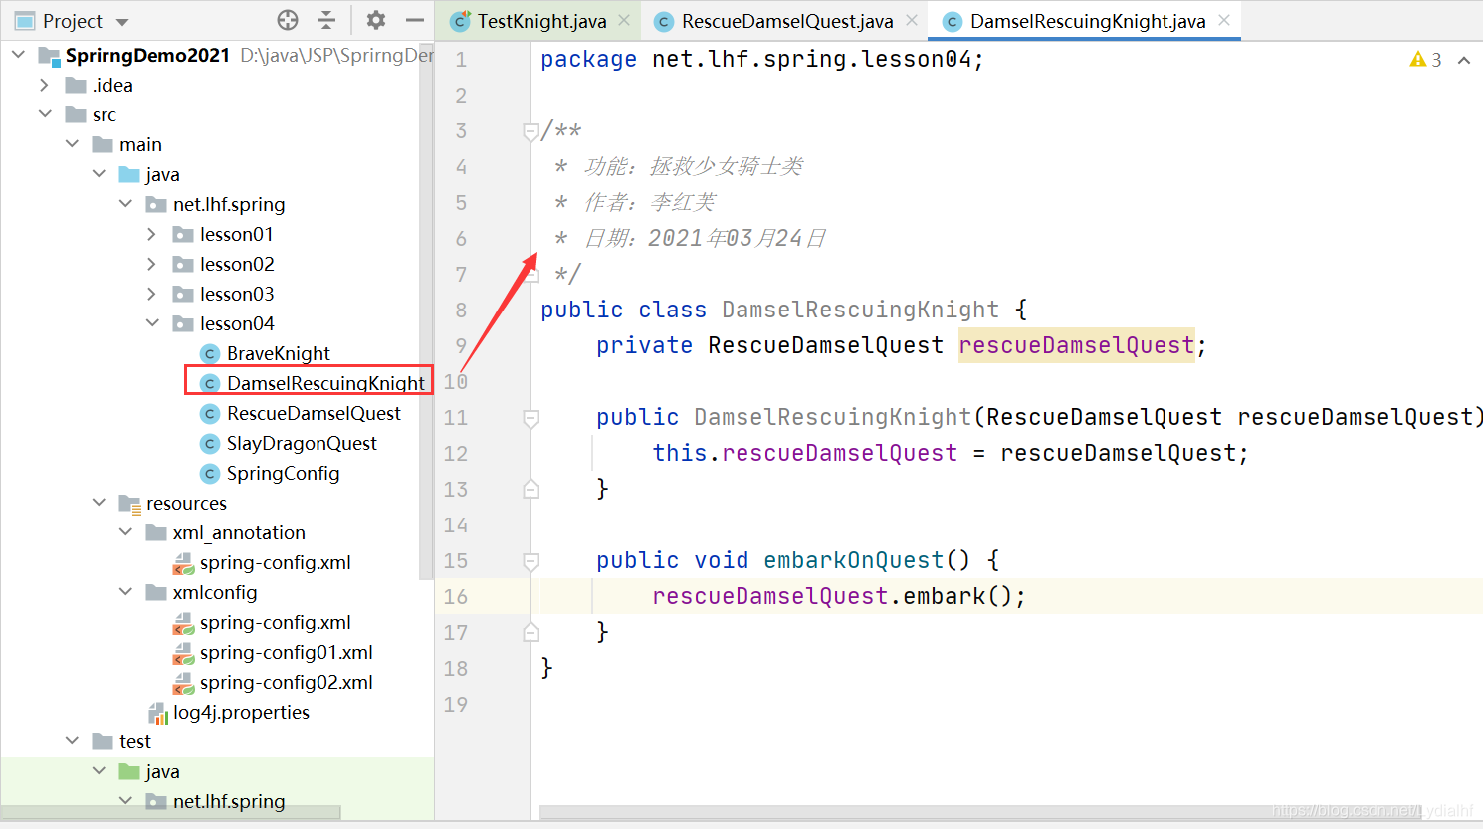
Task: Hide the Project panel with minimize icon
Action: click(415, 20)
